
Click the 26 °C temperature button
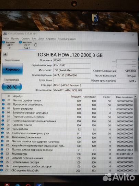(12, 87)
